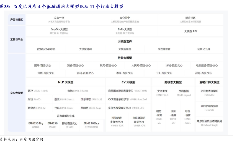
Task: Select 航天-百度·文心 model
Action: click(108, 65)
